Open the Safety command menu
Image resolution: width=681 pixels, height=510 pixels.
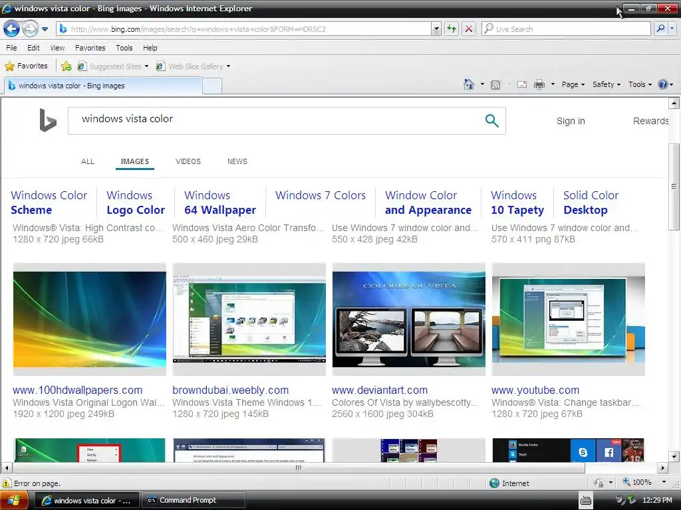point(607,84)
